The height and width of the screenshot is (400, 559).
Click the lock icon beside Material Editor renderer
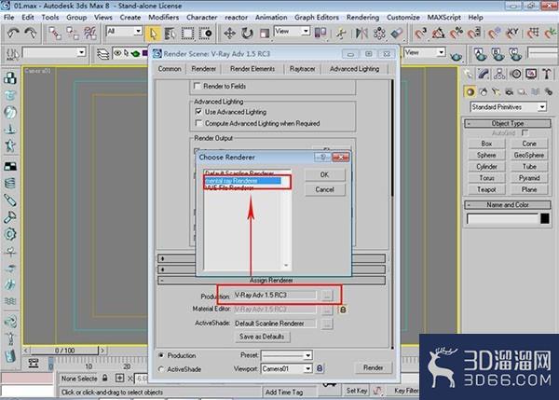343,310
